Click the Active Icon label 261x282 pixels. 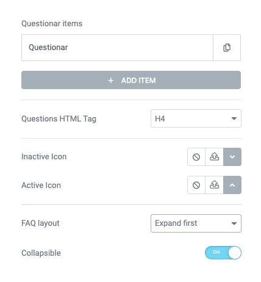pyautogui.click(x=41, y=185)
